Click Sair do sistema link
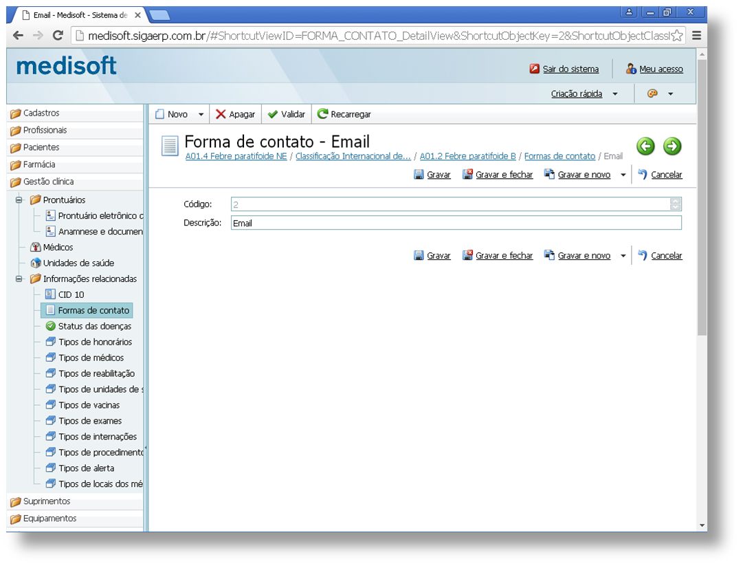Image resolution: width=741 pixels, height=566 pixels. pos(571,69)
